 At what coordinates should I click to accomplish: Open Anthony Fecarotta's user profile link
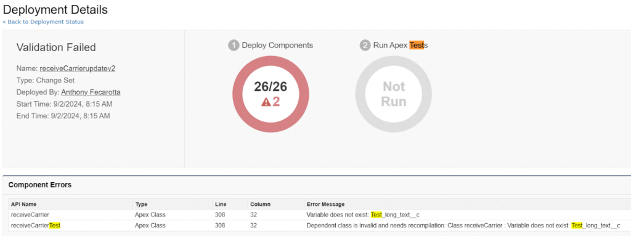(91, 92)
